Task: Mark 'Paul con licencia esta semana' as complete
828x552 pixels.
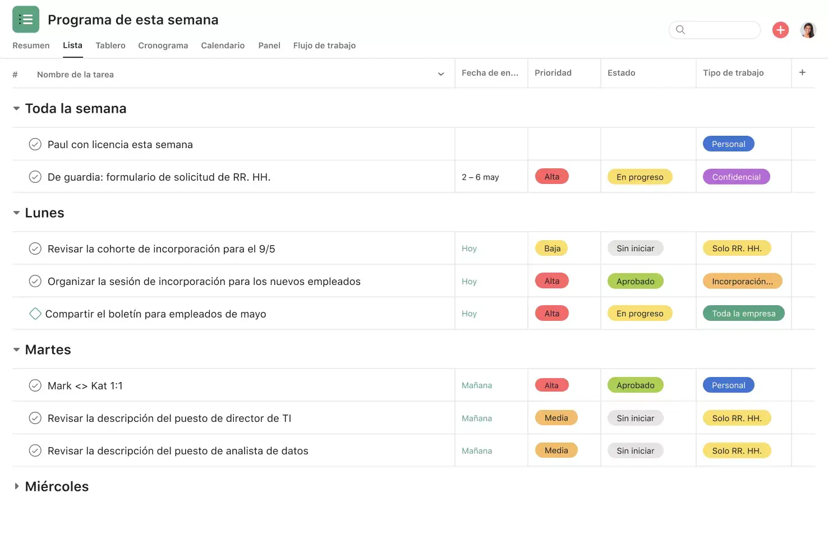Action: (35, 144)
